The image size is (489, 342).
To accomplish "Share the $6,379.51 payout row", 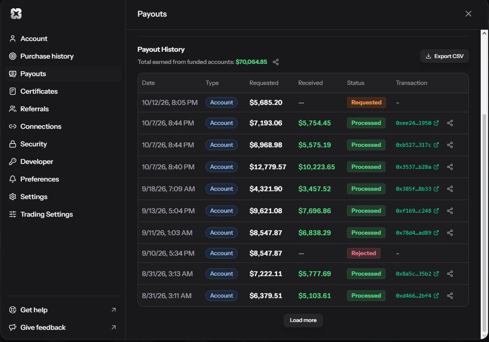I will pos(450,296).
